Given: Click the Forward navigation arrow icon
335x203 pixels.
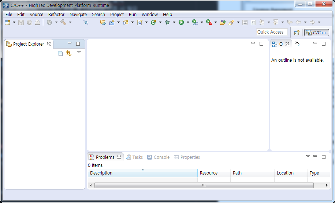Looking at the screenshot, I should point(312,22).
